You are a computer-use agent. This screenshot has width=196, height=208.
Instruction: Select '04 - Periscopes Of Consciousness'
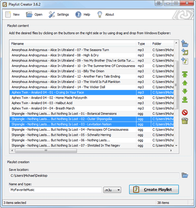point(92,129)
